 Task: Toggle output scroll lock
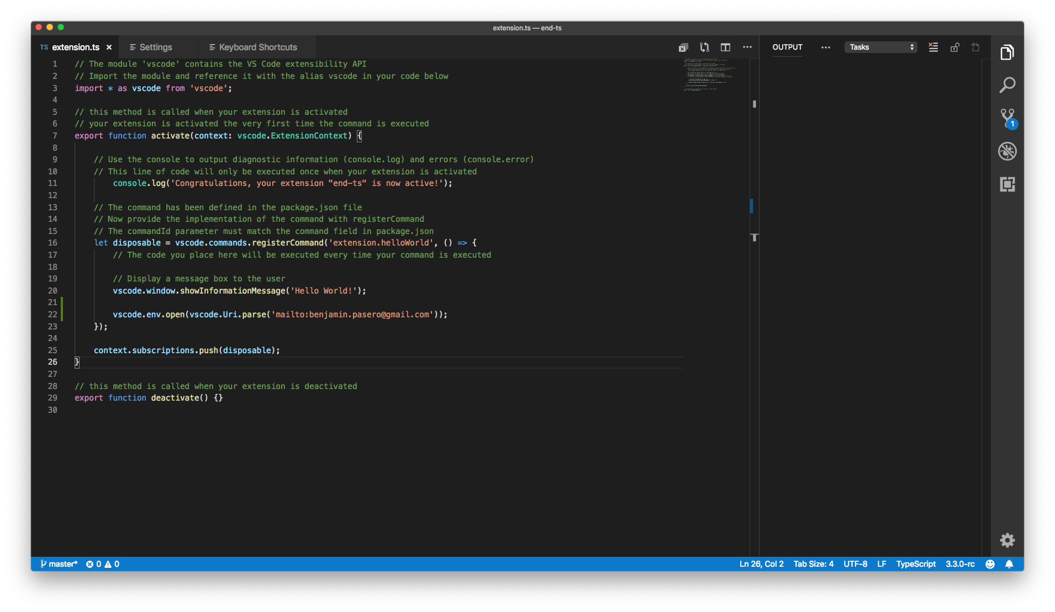tap(954, 47)
